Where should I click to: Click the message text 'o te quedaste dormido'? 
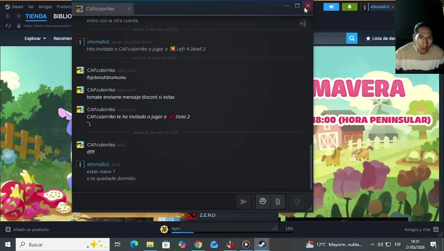click(111, 178)
